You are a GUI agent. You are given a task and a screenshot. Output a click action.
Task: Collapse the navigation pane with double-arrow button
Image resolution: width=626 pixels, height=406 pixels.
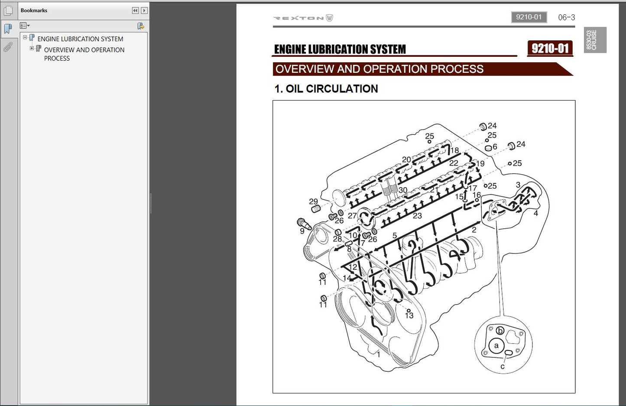[x=135, y=10]
